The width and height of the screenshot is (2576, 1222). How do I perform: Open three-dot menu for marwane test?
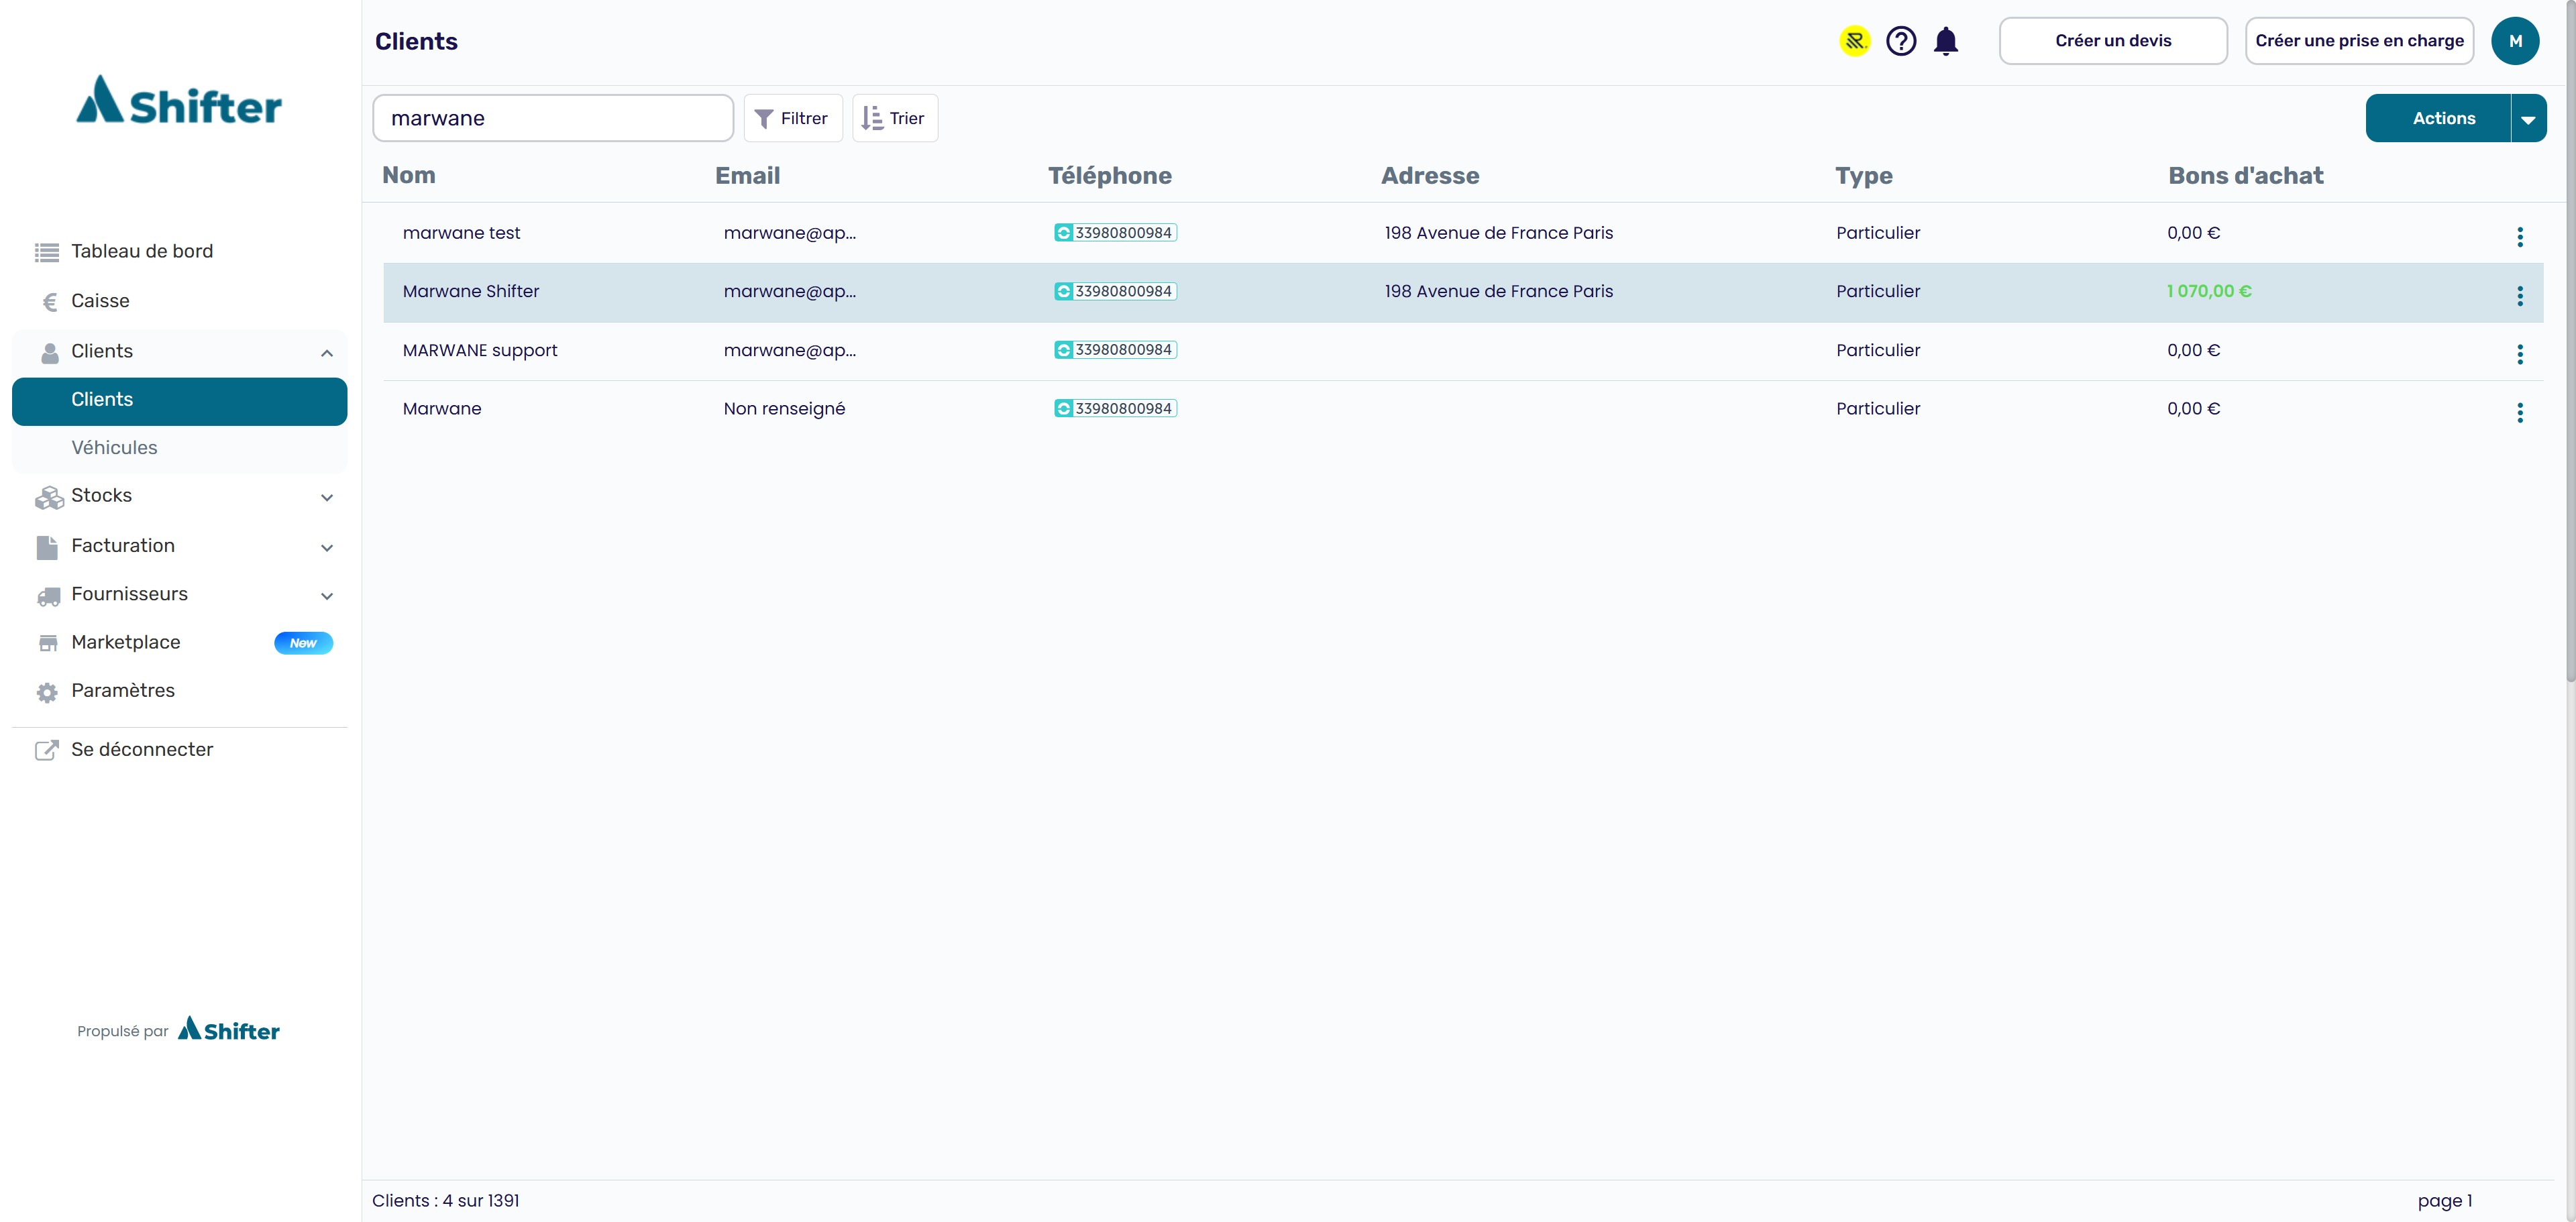(x=2520, y=237)
